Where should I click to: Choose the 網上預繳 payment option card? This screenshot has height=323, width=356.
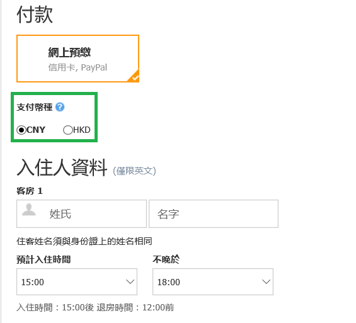[78, 59]
